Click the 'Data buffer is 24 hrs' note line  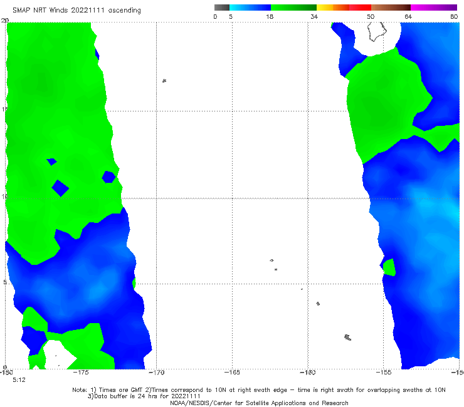pos(144,396)
